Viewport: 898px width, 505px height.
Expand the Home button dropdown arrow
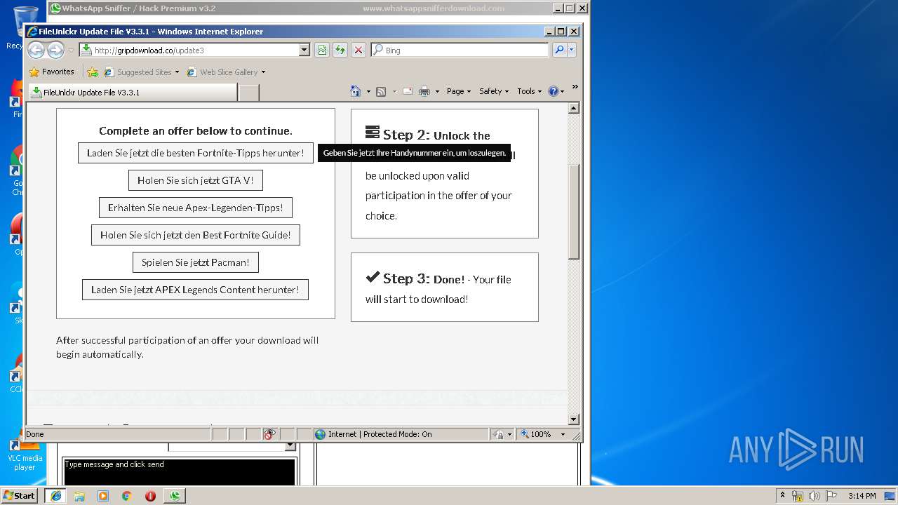click(x=368, y=91)
